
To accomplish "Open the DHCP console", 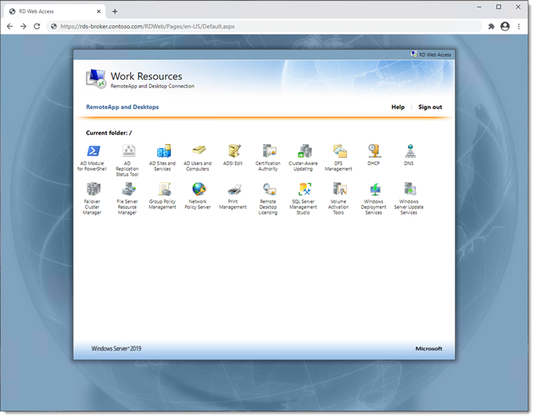I will pos(374,155).
